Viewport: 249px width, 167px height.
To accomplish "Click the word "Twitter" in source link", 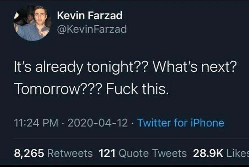I will click(x=155, y=123).
